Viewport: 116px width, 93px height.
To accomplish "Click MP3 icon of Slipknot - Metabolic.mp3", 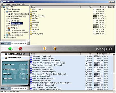I will [x=31, y=76].
